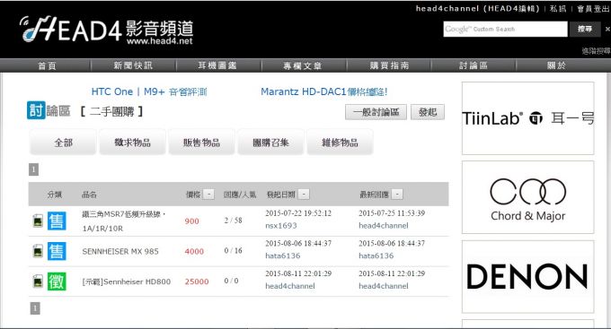
Task: Click blue 售 badge on MX 985 row
Action: click(x=57, y=251)
